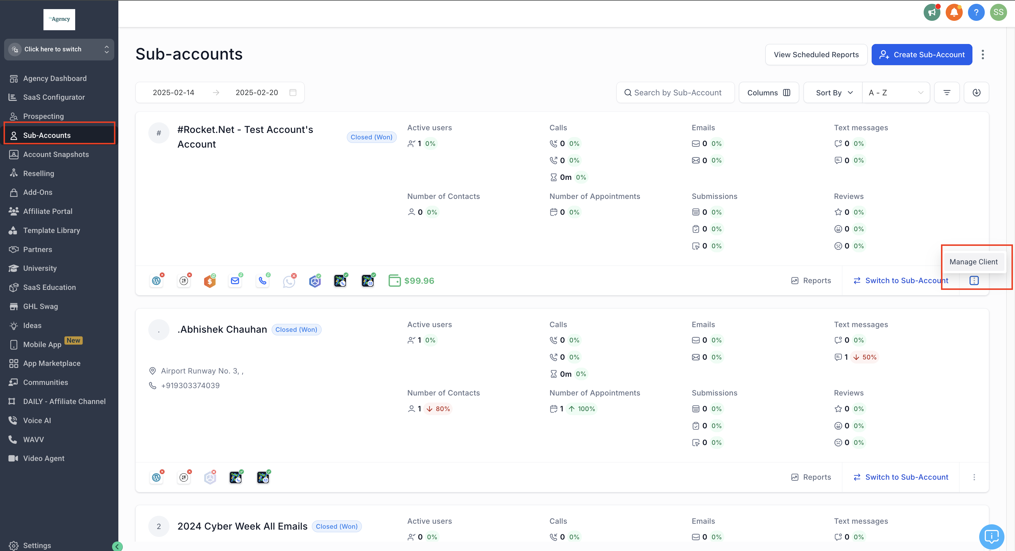This screenshot has height=551, width=1015.
Task: Click the WhatsApp icon in Rocket.Net row
Action: (x=289, y=281)
